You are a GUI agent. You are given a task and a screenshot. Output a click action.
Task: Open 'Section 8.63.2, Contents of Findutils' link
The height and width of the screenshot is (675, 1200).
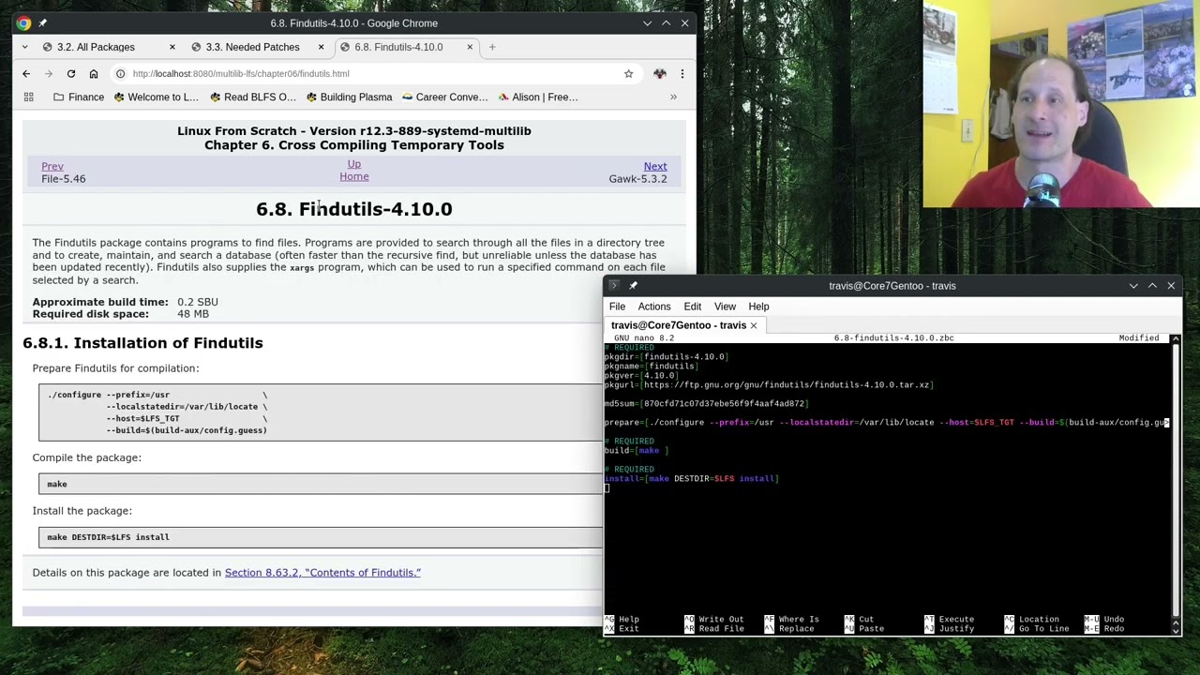point(322,572)
